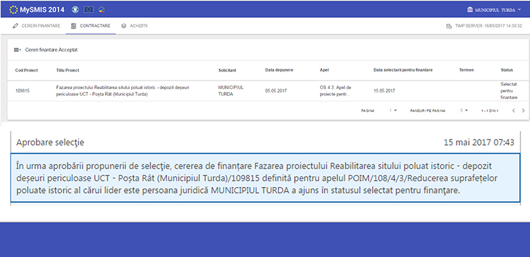Go to previous page with left chevron
The height and width of the screenshot is (257, 530).
coord(513,110)
